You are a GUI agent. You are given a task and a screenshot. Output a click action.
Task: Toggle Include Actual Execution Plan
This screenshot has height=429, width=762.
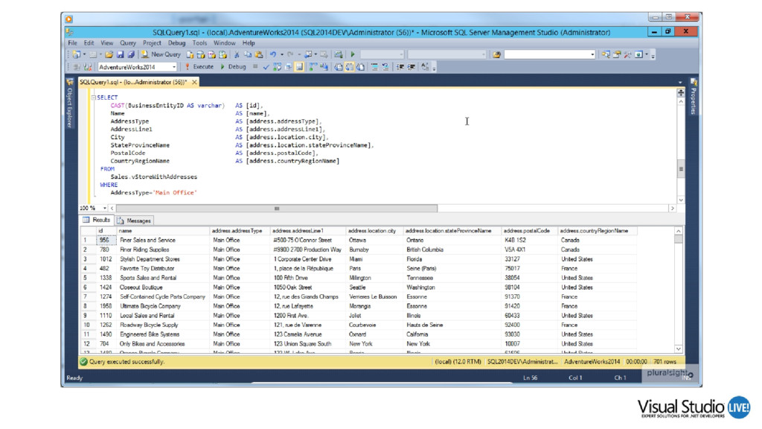click(313, 67)
